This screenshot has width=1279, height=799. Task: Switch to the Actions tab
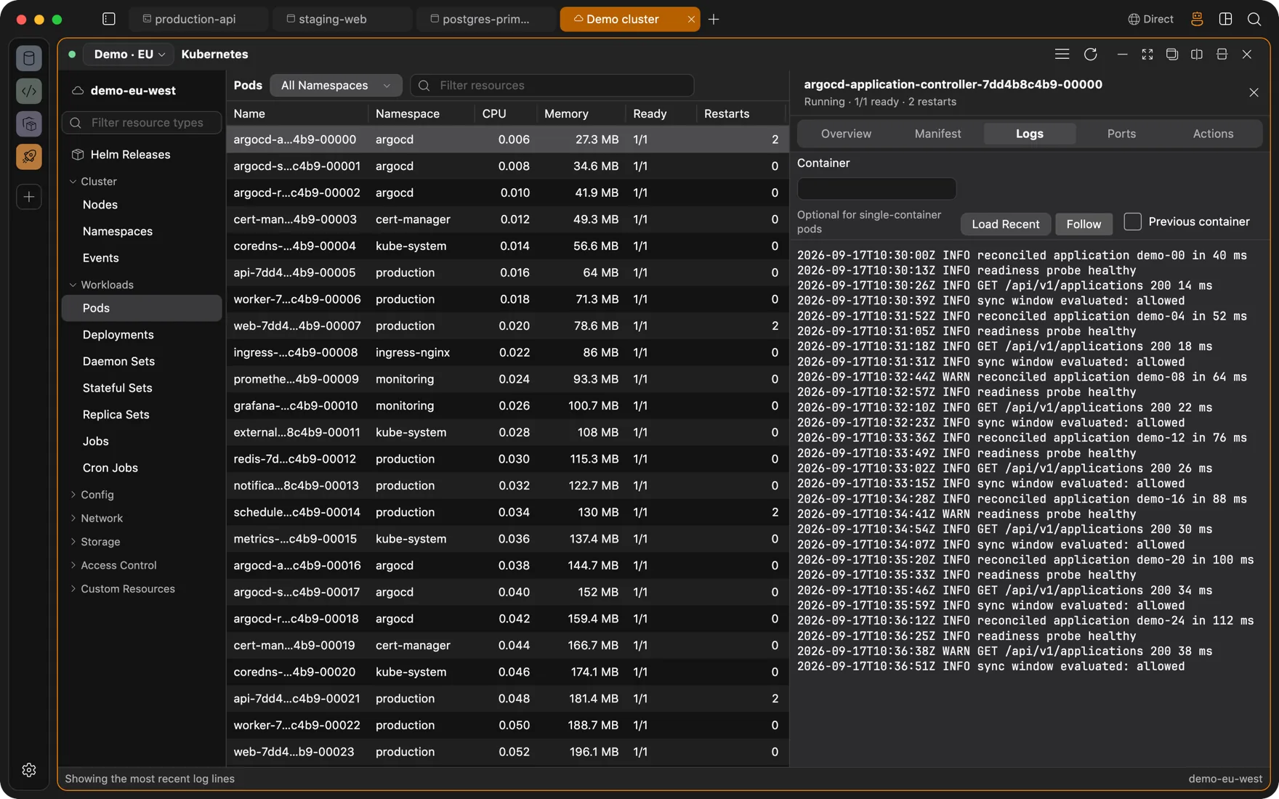coord(1213,134)
